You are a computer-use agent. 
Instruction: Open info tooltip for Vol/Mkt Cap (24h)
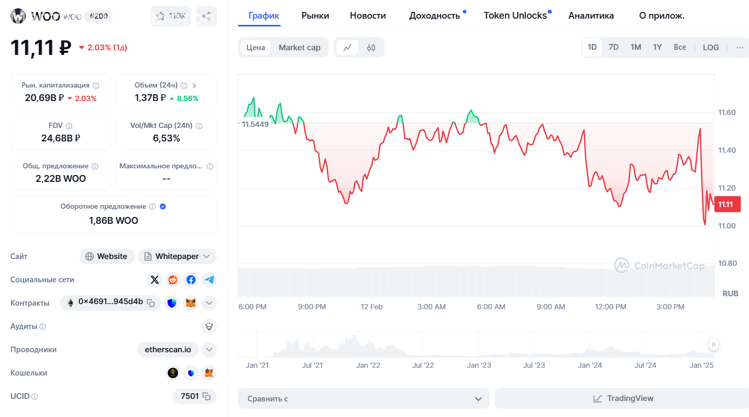(x=199, y=126)
